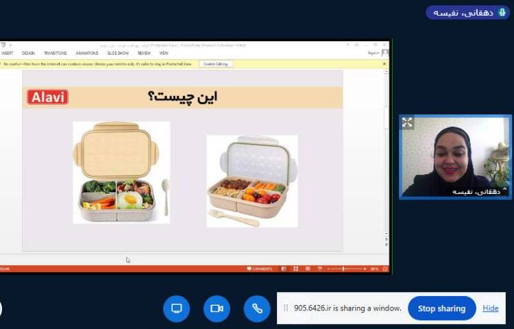Expand the webcam video to fullscreen
The width and height of the screenshot is (514, 329).
407,123
